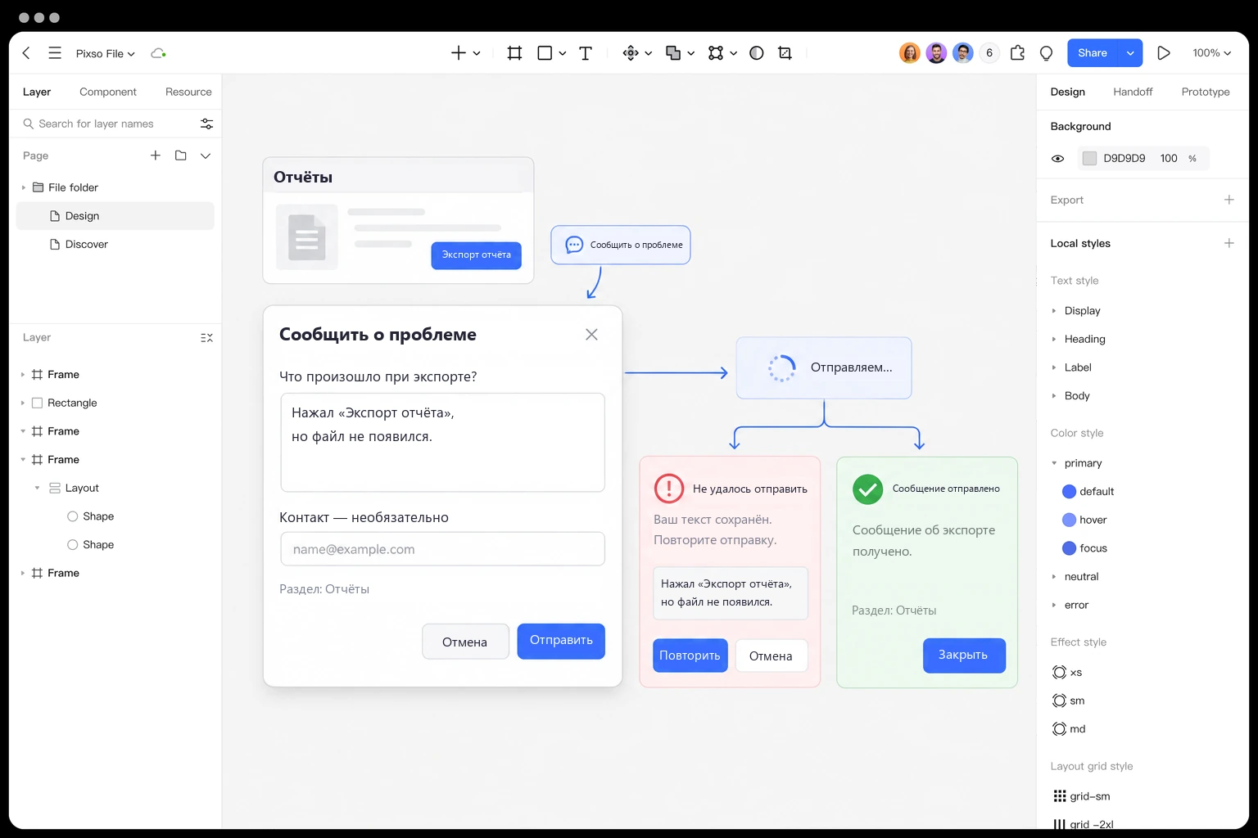Expand the neutral color style group
This screenshot has width=1258, height=838.
pyautogui.click(x=1054, y=577)
